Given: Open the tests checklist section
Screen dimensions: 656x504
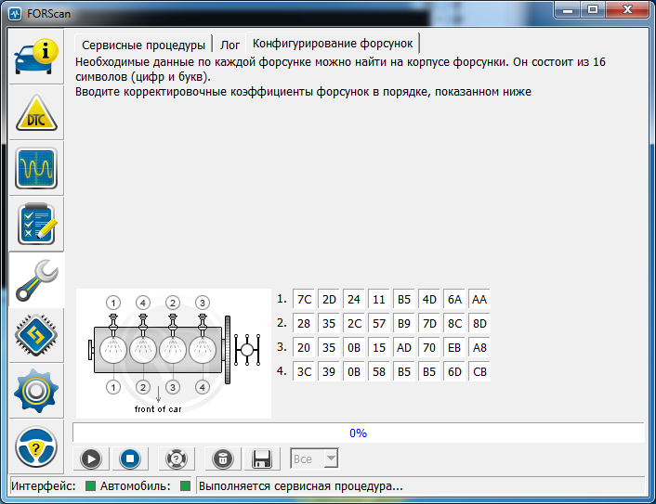Looking at the screenshot, I should click(x=36, y=225).
